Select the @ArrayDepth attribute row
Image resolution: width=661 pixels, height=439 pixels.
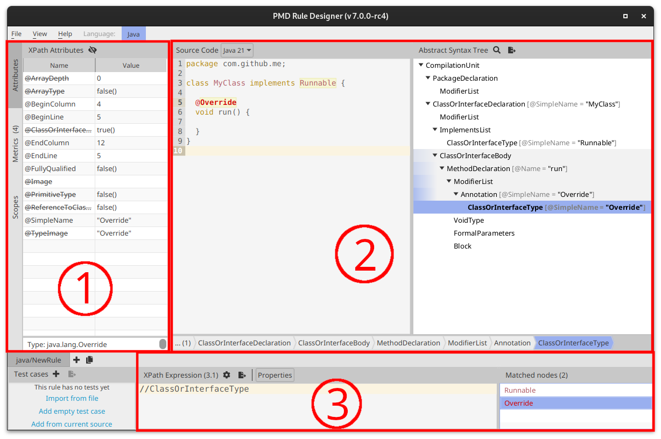(95, 78)
